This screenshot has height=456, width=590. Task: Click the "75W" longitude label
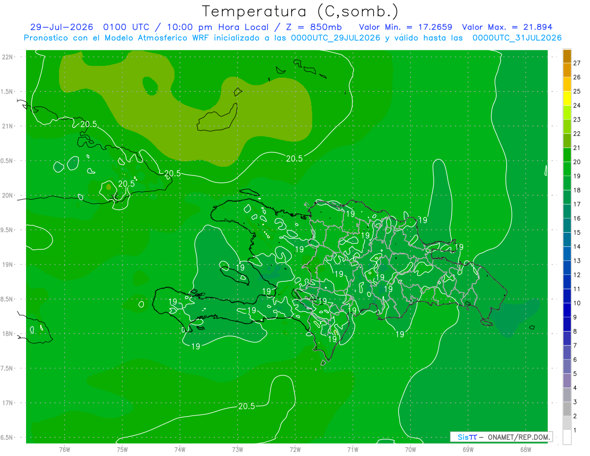[122, 450]
